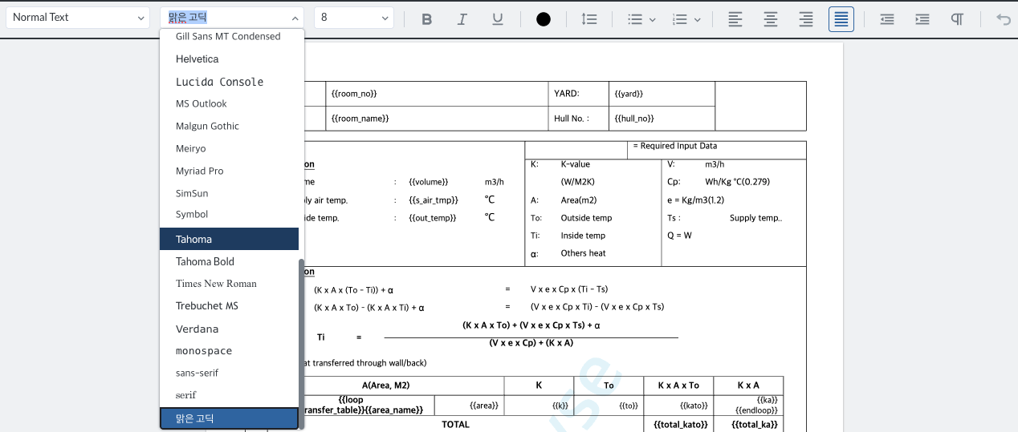Click the Required Input Data text
The height and width of the screenshot is (432, 1018).
pos(675,146)
